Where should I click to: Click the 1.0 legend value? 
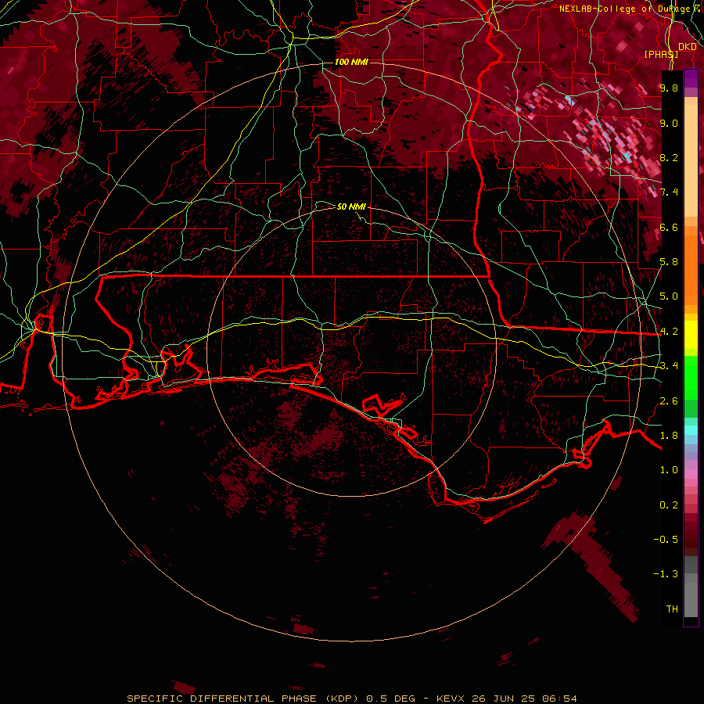click(x=669, y=470)
